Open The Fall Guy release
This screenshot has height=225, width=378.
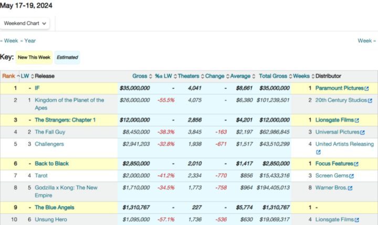[x=50, y=132]
